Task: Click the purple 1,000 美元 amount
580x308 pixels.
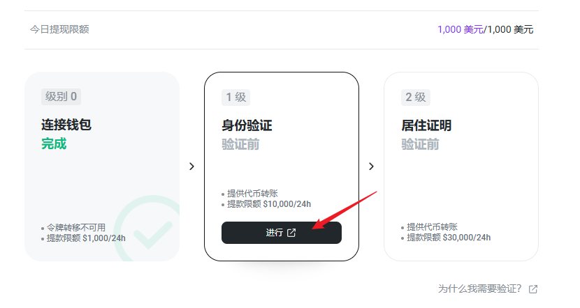Action: point(460,29)
